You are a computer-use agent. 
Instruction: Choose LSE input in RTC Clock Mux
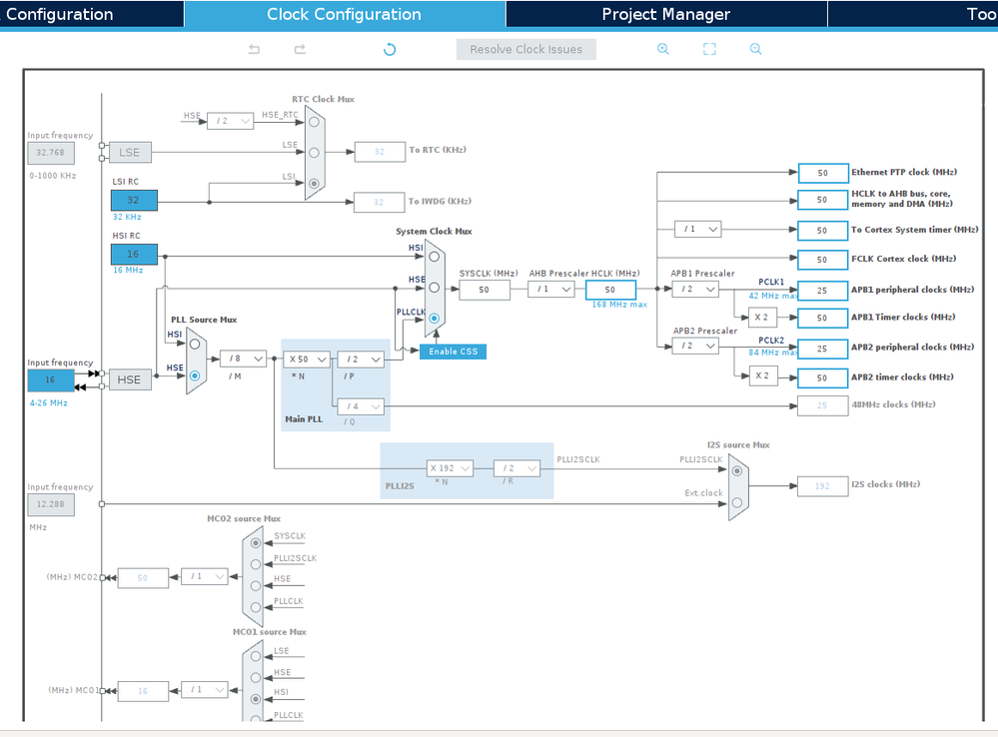(313, 152)
